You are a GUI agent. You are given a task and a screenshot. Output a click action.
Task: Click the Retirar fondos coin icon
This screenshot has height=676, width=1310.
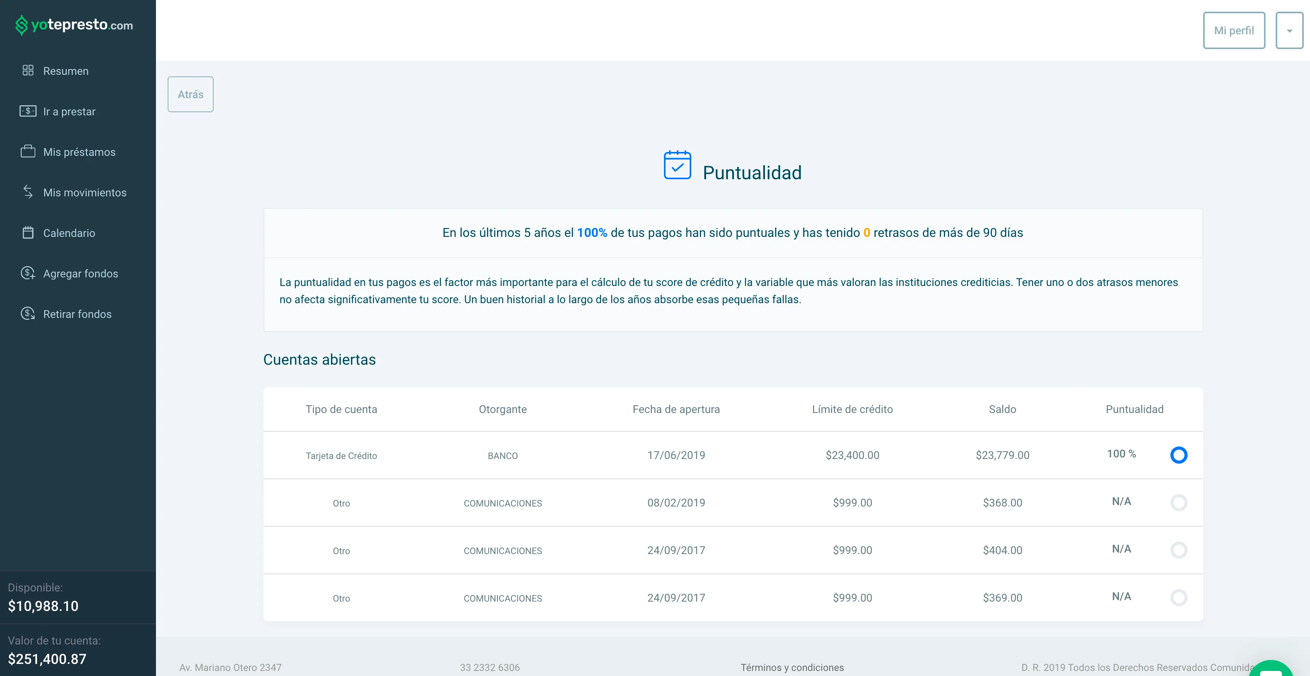[28, 314]
